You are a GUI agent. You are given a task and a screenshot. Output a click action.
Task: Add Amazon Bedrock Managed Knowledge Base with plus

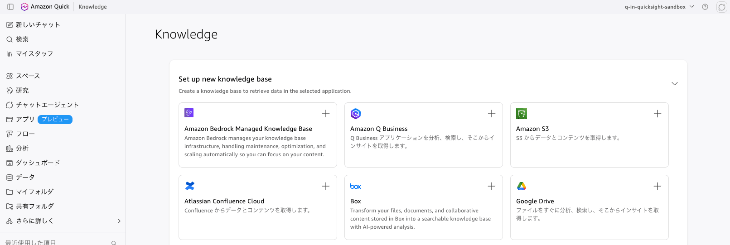point(326,114)
